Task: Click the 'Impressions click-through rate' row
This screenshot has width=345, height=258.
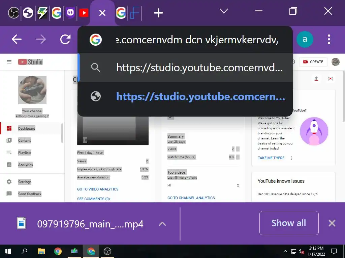Action: pos(113,169)
